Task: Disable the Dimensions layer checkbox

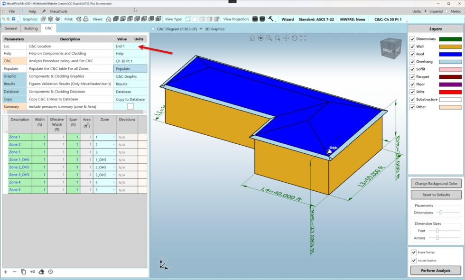Action: (x=412, y=38)
